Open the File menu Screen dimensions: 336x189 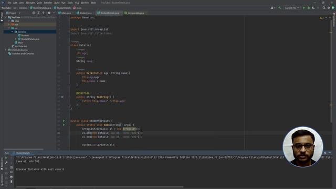pos(9,3)
